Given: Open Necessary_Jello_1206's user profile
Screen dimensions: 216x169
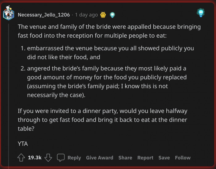Looking at the screenshot, I should [44, 15].
